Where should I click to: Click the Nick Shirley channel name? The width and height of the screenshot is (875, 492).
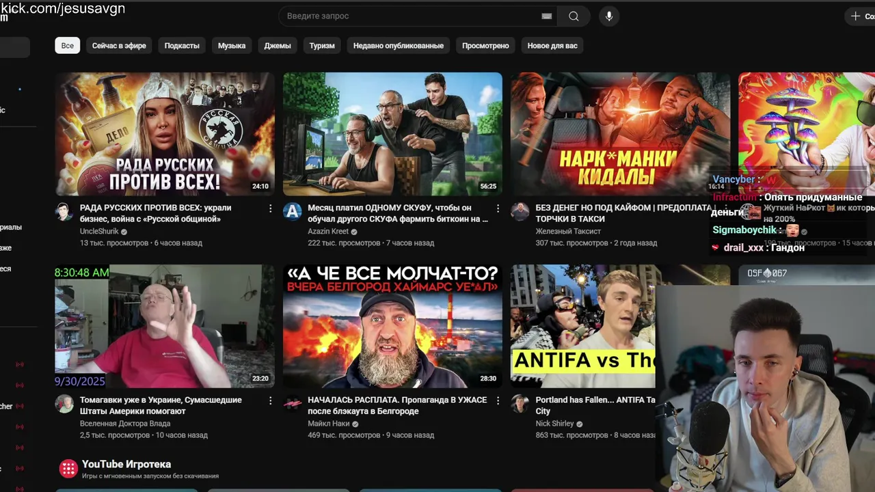click(x=554, y=424)
